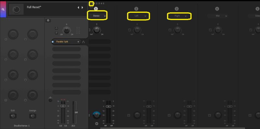Click the add split plus icon
This screenshot has width=260, height=129.
pos(91,3)
